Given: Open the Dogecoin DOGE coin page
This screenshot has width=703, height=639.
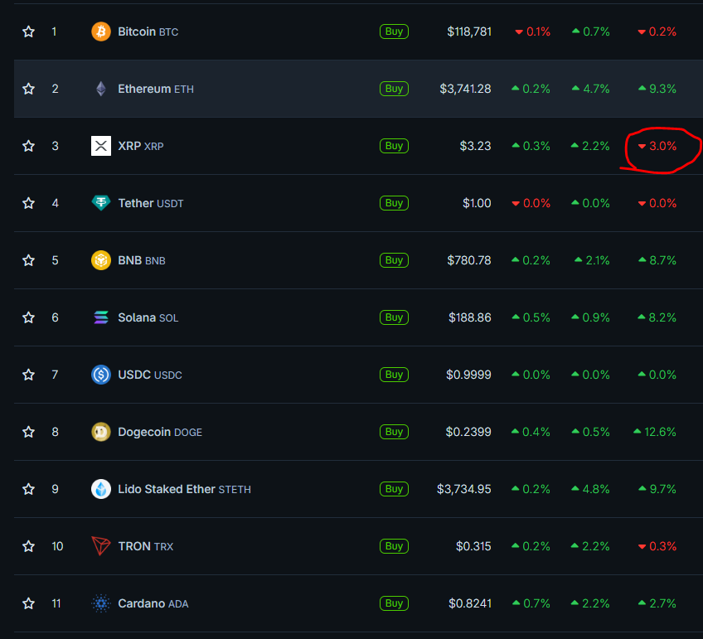Looking at the screenshot, I should click(x=160, y=432).
